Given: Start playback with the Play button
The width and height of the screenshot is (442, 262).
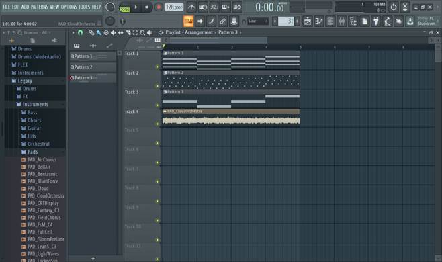Looking at the screenshot, I should pyautogui.click(x=136, y=7).
